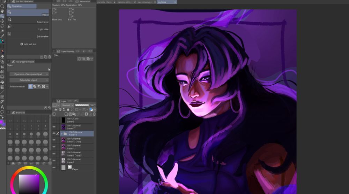The width and height of the screenshot is (349, 194).
Task: Select the Balloon tool
Action: click(2, 112)
